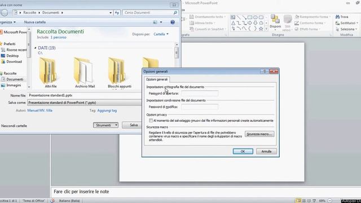361x203 pixels.
Task: Switch to normal view in status bar
Action: 298,201
